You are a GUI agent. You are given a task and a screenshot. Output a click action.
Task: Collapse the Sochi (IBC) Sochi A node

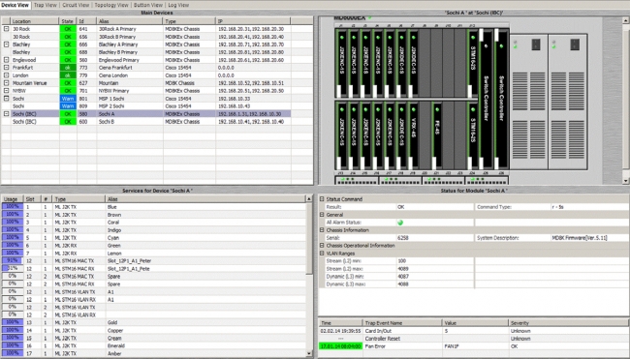tap(6, 114)
